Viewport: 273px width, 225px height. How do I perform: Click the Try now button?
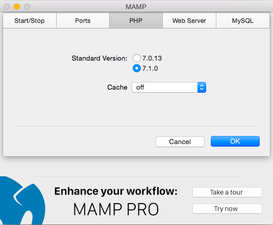tap(227, 209)
